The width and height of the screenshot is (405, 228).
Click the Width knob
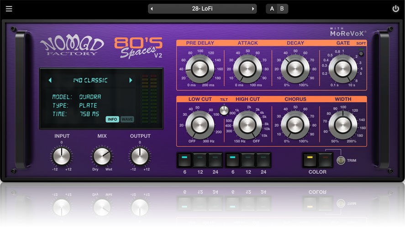[x=342, y=124]
